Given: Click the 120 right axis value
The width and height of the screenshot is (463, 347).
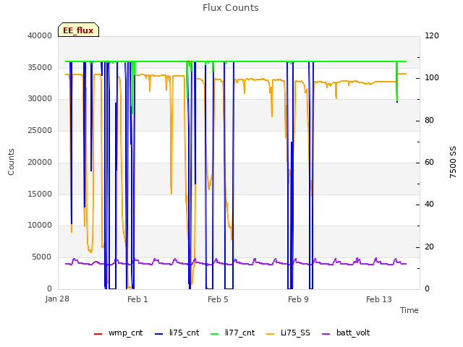Looking at the screenshot, I should click(x=432, y=36).
